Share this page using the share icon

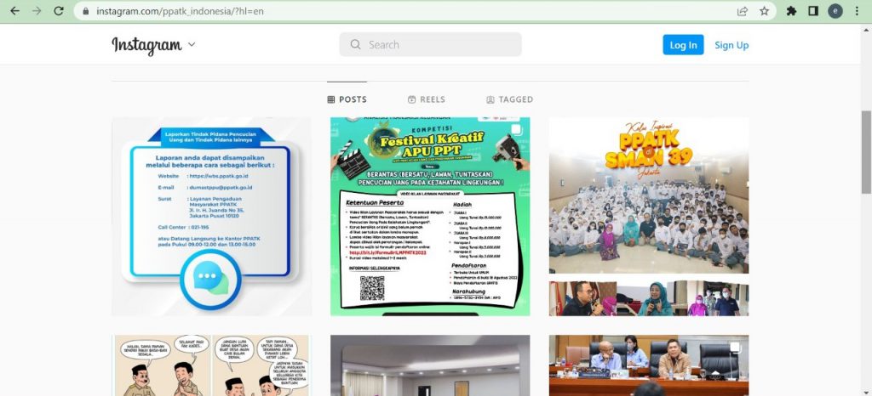pyautogui.click(x=743, y=11)
